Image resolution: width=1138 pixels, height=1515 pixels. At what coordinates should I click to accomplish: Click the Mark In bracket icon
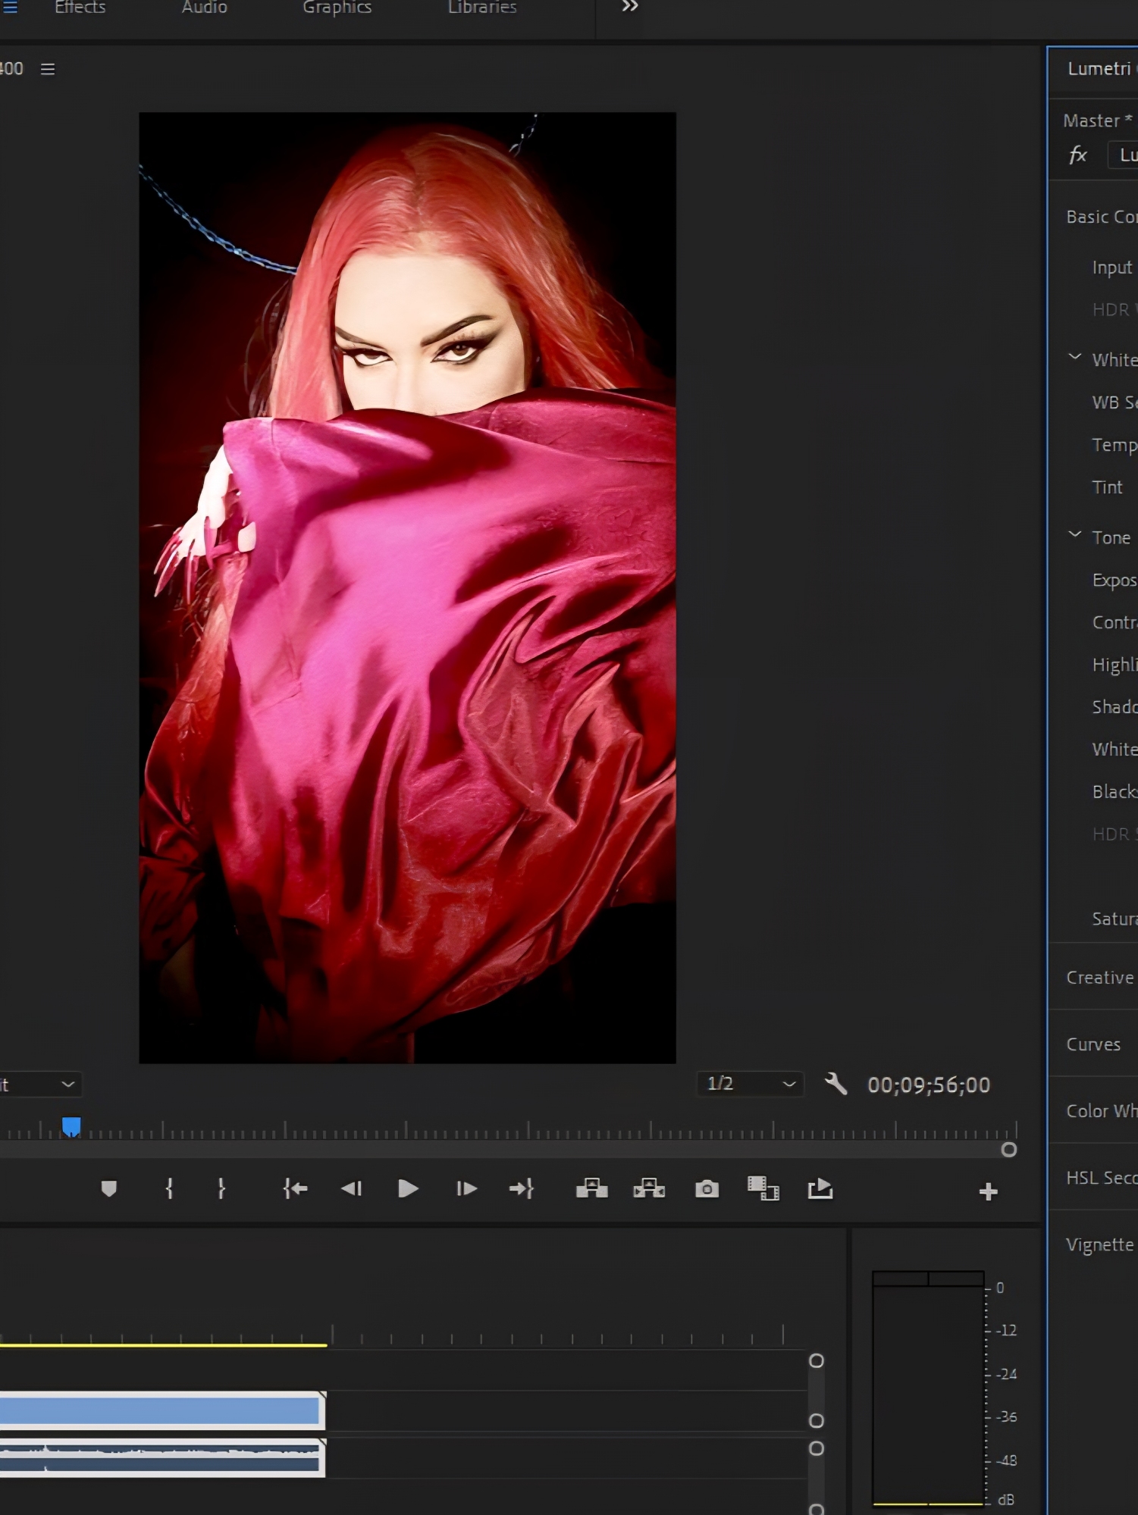point(169,1188)
